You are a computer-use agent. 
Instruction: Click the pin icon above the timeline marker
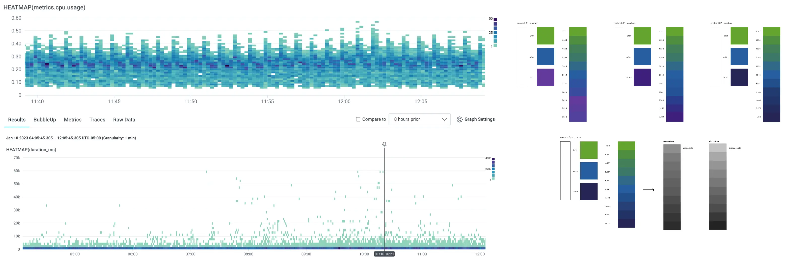point(384,144)
